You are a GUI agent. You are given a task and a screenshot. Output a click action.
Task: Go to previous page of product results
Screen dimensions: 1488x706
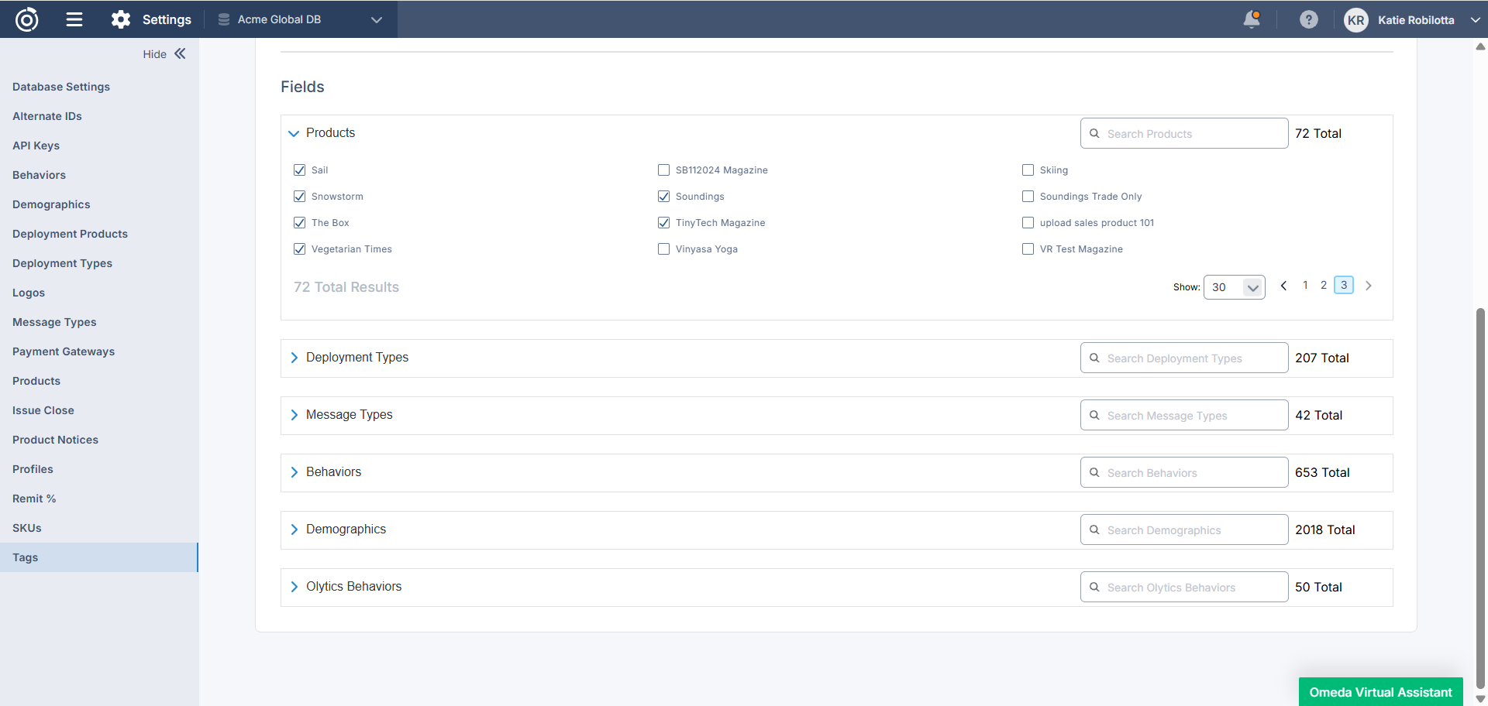point(1283,286)
